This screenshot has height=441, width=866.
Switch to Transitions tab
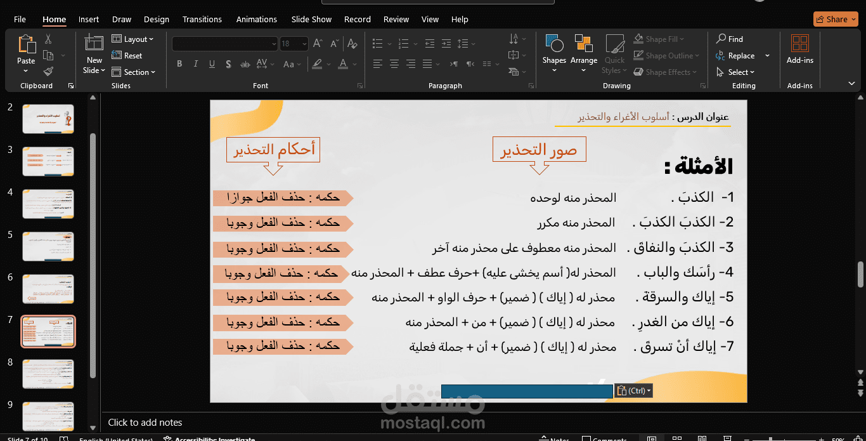[x=202, y=19]
